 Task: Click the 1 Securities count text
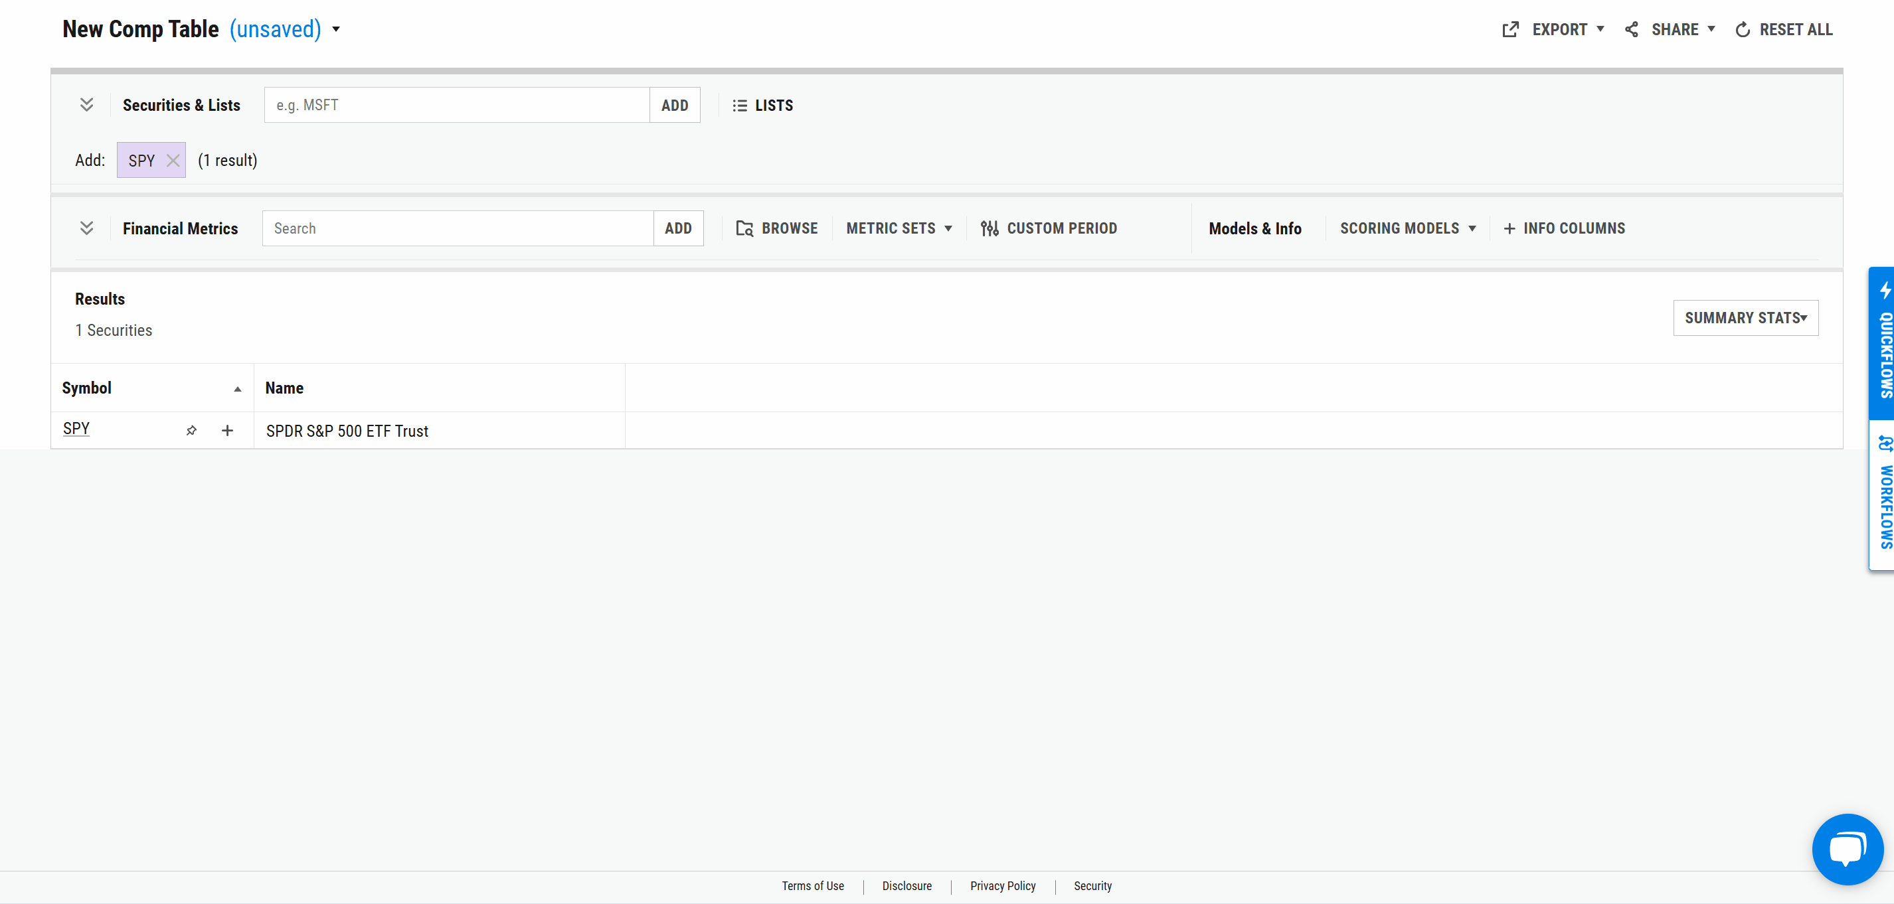[114, 331]
